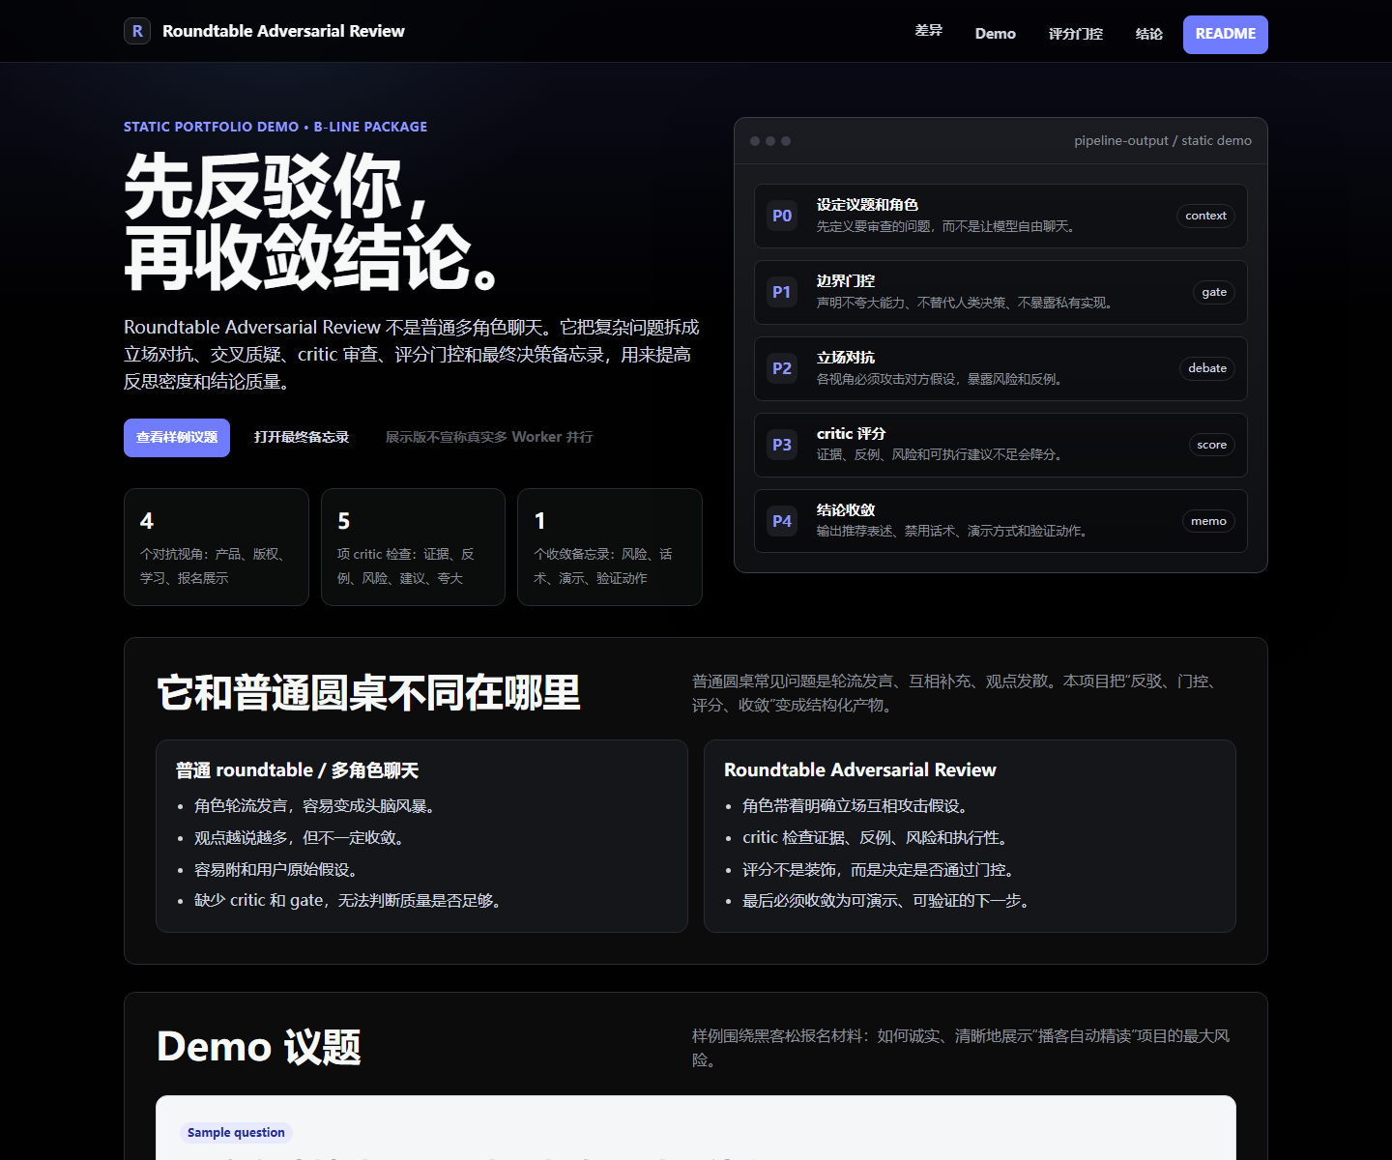Click the stat card showing 1 个收敛备忘录
Viewport: 1392px width, 1160px height.
[610, 547]
